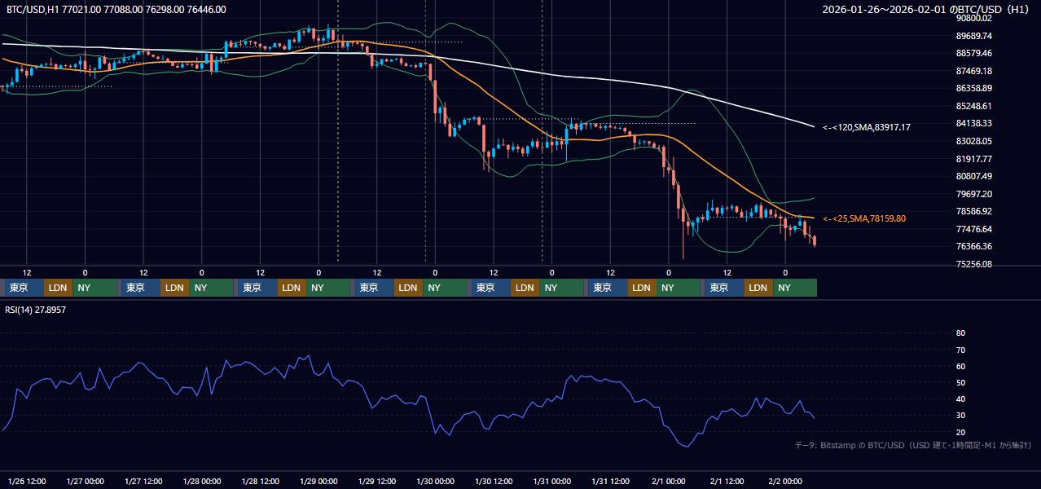
Task: Click price axis value 79697.20
Action: pyautogui.click(x=973, y=194)
